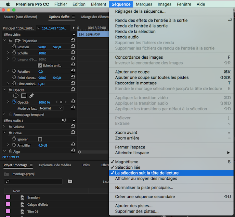The width and height of the screenshot is (235, 217).
Task: Collapse the Opacité effect group
Action: 4,90
